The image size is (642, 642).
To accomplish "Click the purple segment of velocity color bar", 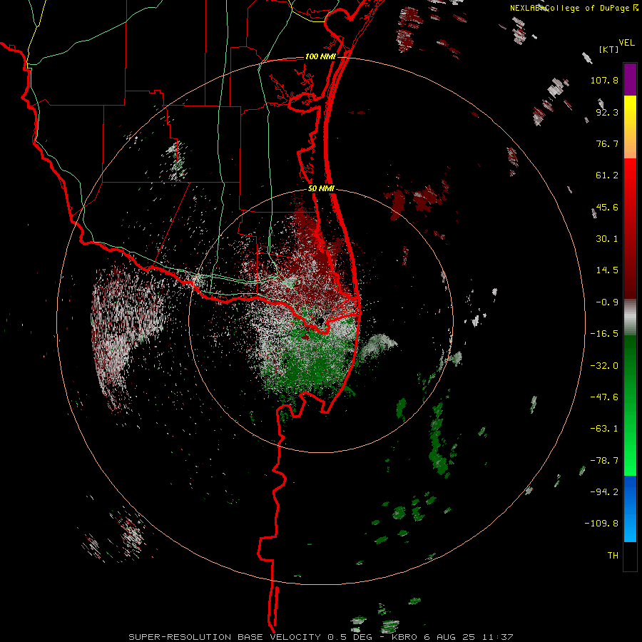I will tap(630, 80).
